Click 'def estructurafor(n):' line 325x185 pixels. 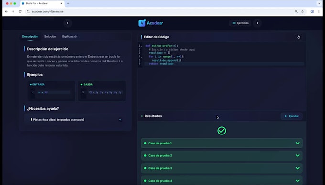[x=162, y=46]
